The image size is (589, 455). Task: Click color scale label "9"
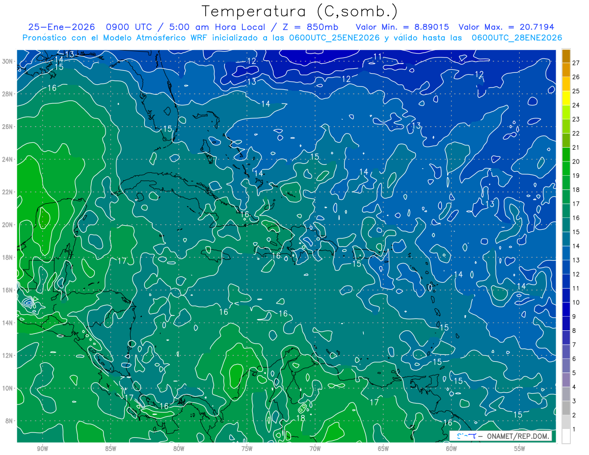click(x=574, y=317)
